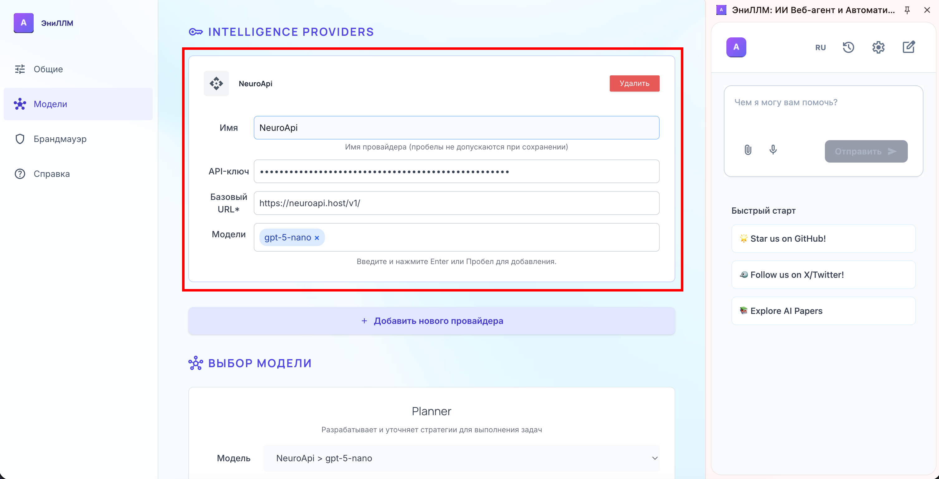Switch interface language by clicking RU

tap(820, 47)
